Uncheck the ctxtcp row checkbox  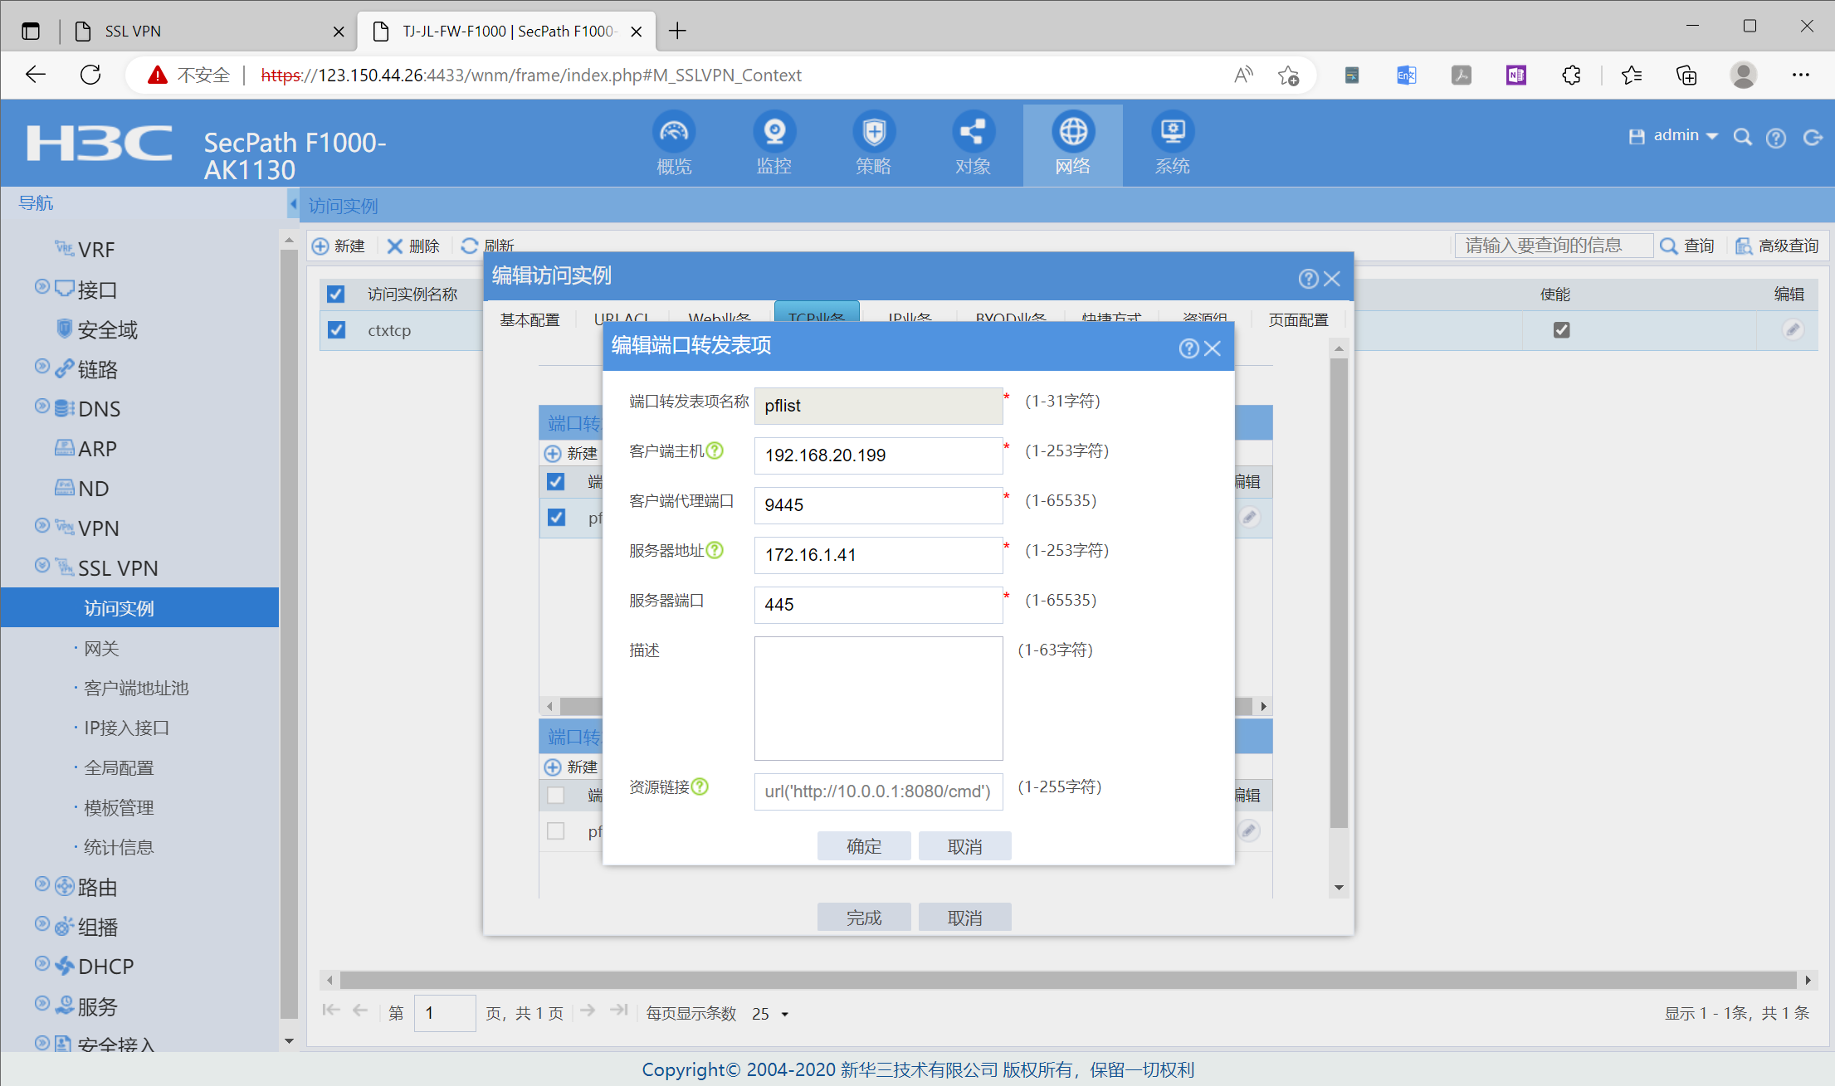point(336,330)
